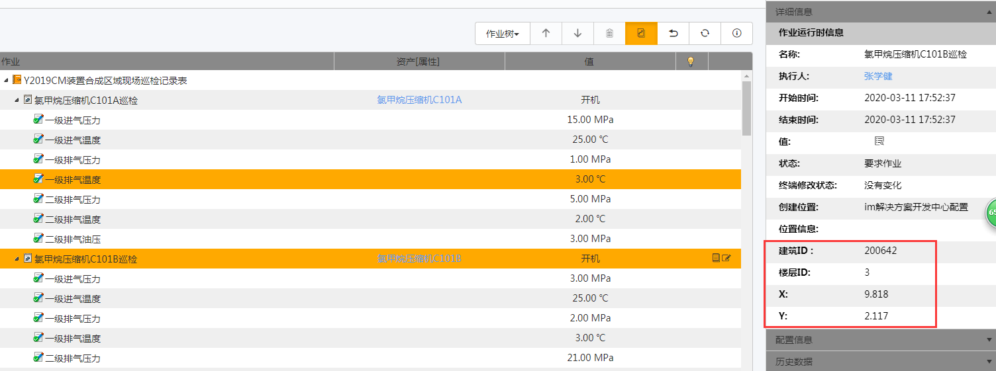Screen dimensions: 996x371
Task: Expand the 配置信息 panel section
Action: (880, 340)
